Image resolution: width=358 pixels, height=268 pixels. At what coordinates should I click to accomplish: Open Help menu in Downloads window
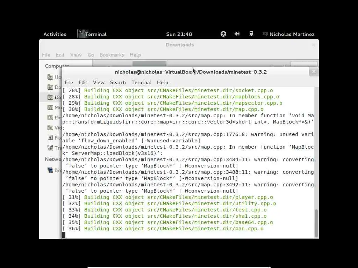coord(135,55)
